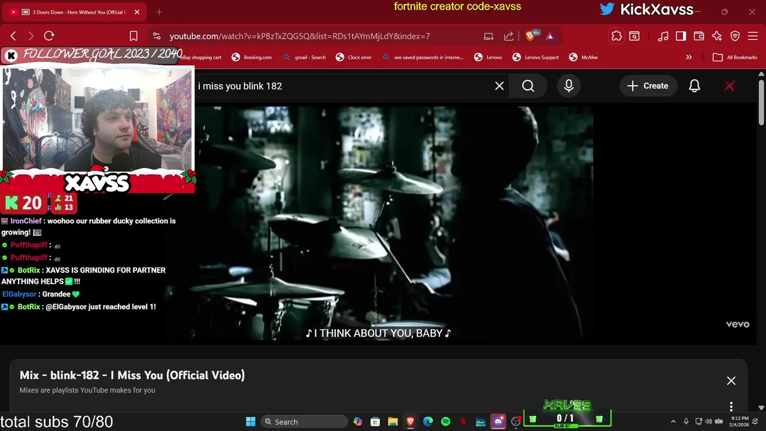This screenshot has width=766, height=431.
Task: Open the Leo AI sparkle icon
Action: (x=717, y=36)
